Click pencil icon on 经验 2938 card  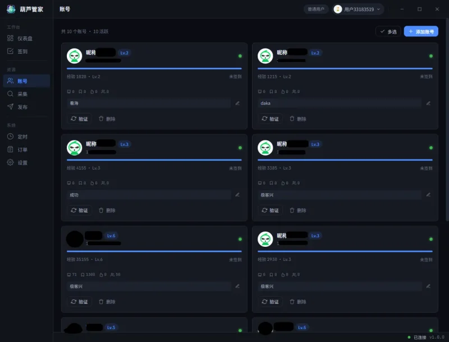point(428,286)
